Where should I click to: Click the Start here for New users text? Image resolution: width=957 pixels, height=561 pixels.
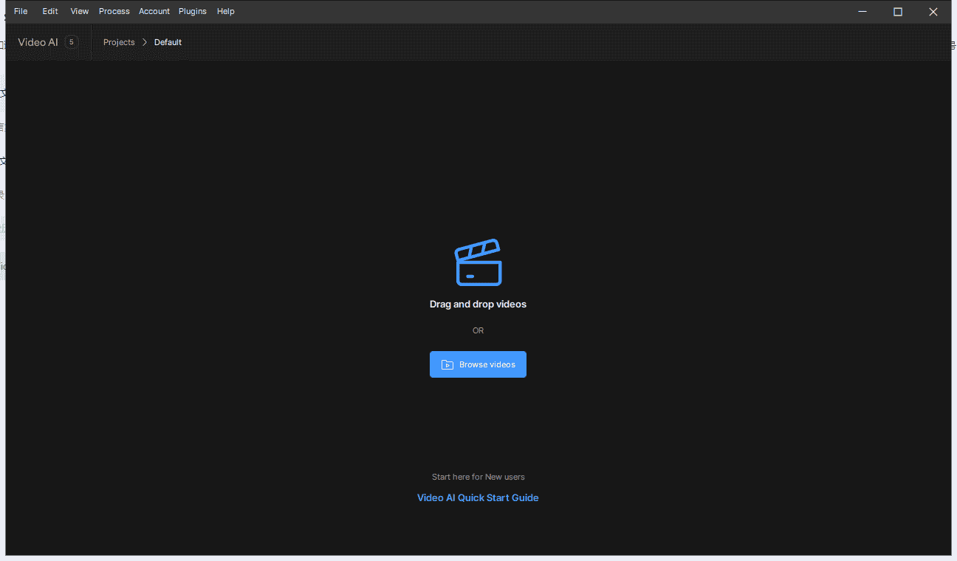pyautogui.click(x=478, y=477)
